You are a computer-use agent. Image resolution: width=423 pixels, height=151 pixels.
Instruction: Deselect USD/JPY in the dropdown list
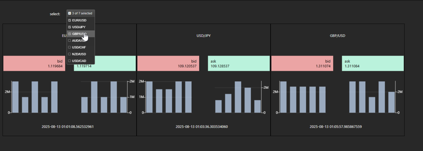[x=70, y=27]
